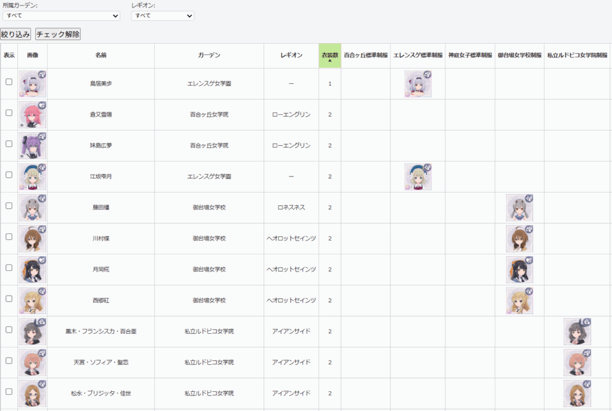
Task: Open the 所属ガーデン dropdown
Action: point(61,16)
